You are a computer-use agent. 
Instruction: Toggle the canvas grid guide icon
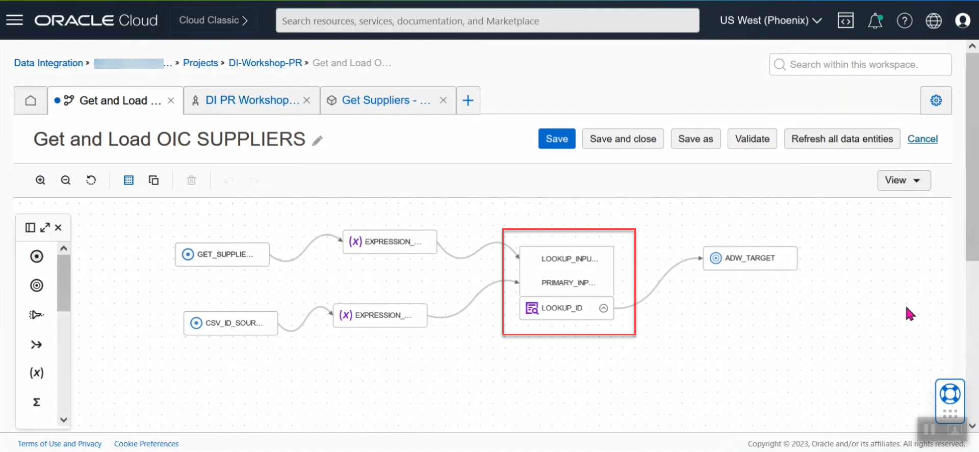pos(128,180)
